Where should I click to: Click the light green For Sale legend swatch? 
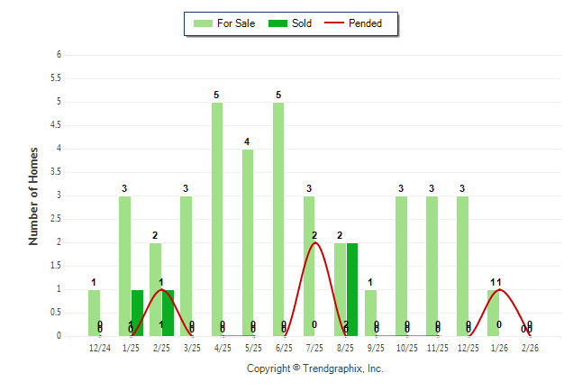203,23
